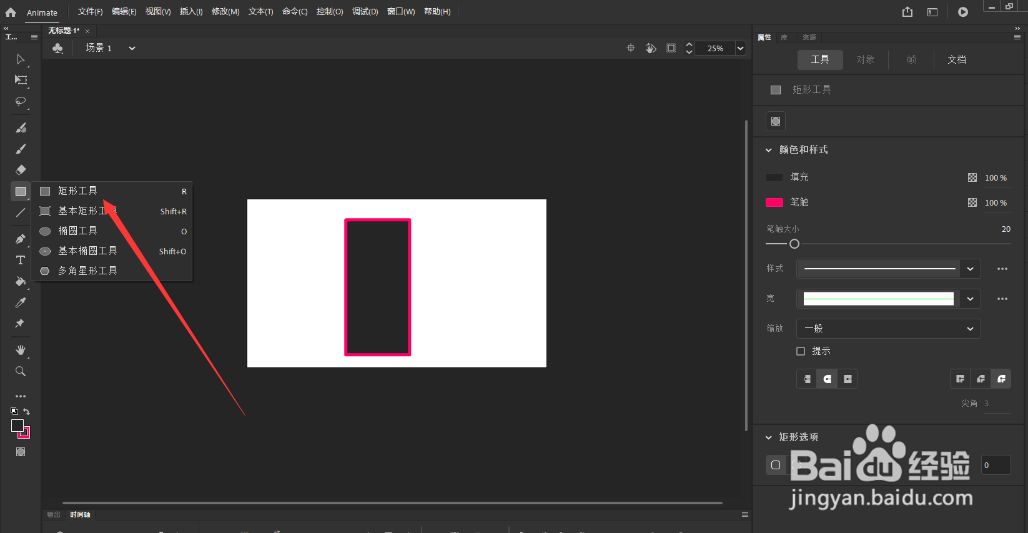Select the miter join style

point(961,379)
